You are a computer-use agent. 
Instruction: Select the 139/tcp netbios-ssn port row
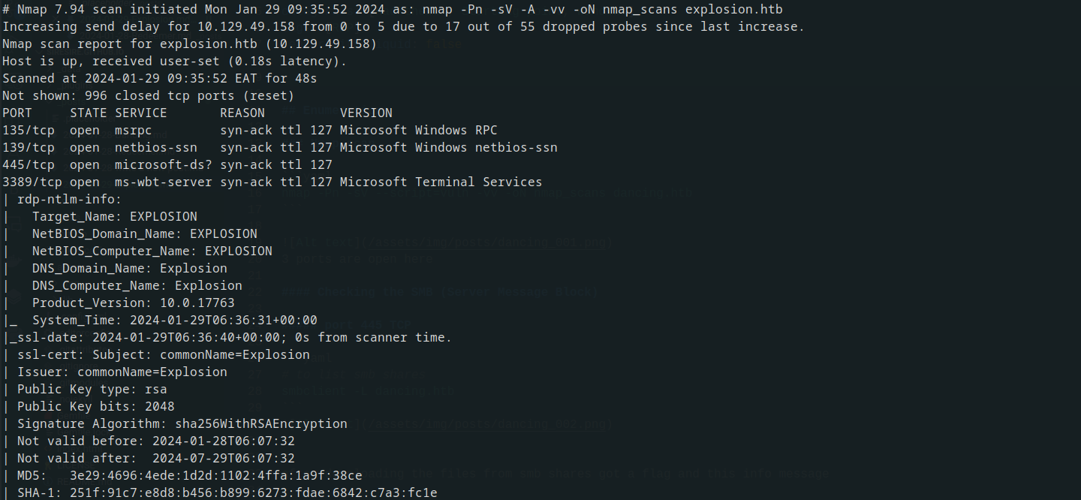(x=280, y=147)
